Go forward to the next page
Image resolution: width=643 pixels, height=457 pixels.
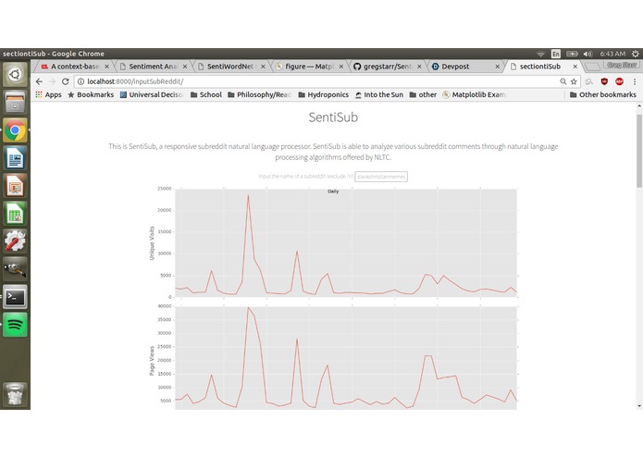click(x=52, y=81)
